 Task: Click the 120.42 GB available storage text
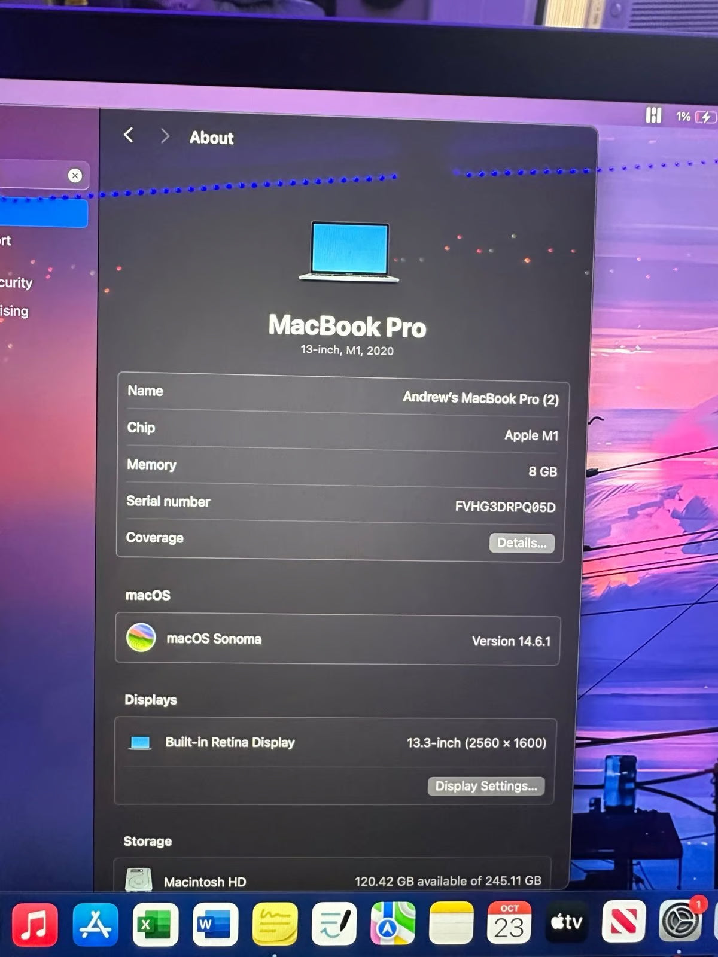[x=448, y=881]
